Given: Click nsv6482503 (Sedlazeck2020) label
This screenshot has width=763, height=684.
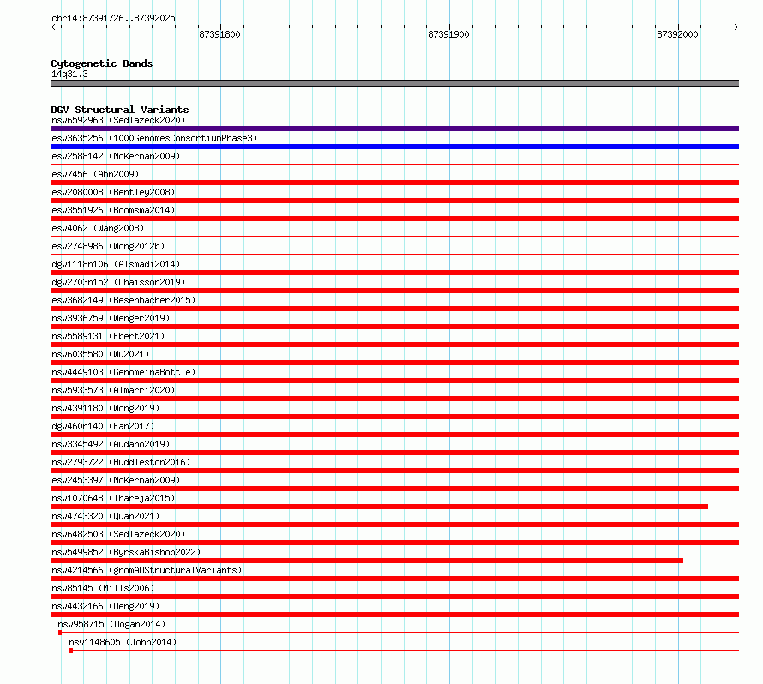Looking at the screenshot, I should tap(118, 534).
